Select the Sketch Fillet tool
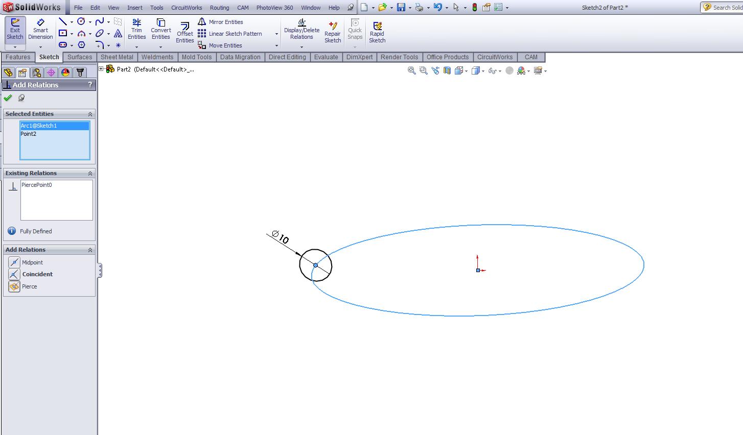Viewport: 743px width, 435px height. (x=100, y=45)
